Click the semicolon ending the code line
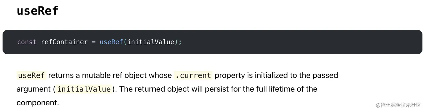The image size is (425, 112). click(x=180, y=42)
